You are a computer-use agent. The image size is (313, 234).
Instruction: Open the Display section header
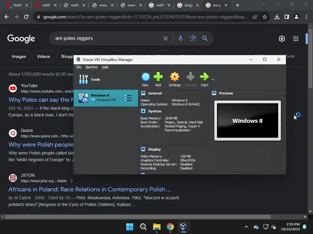154,149
